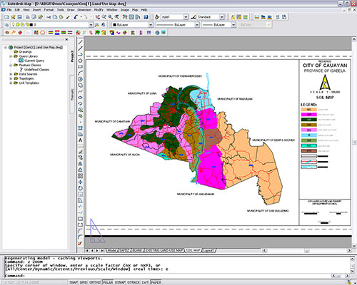Click the magenta swatch in the map legend
The height and width of the screenshot is (285, 357).
point(308,115)
